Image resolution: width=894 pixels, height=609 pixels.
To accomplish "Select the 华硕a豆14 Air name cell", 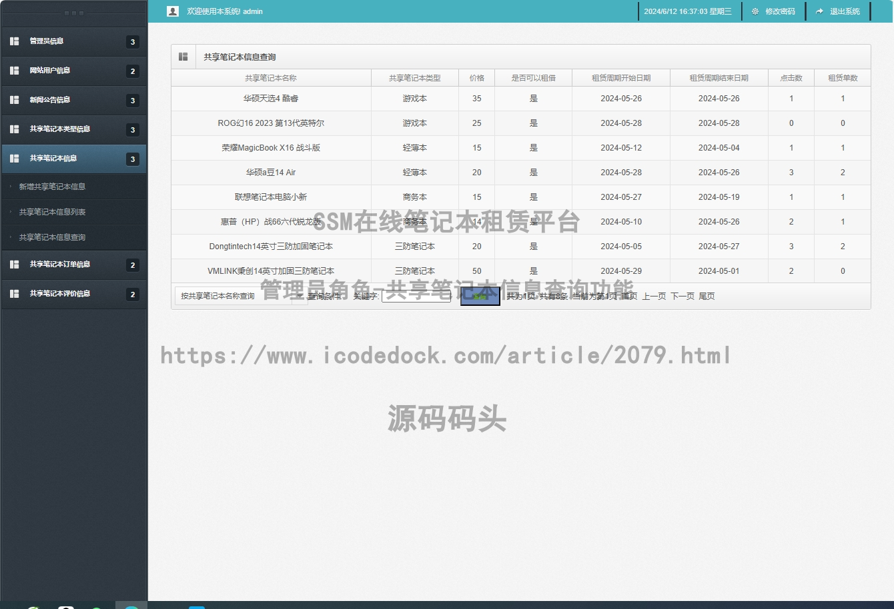I will pos(271,173).
